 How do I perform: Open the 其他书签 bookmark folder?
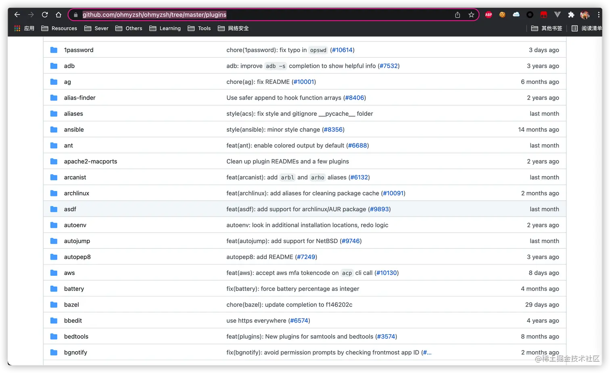[547, 28]
